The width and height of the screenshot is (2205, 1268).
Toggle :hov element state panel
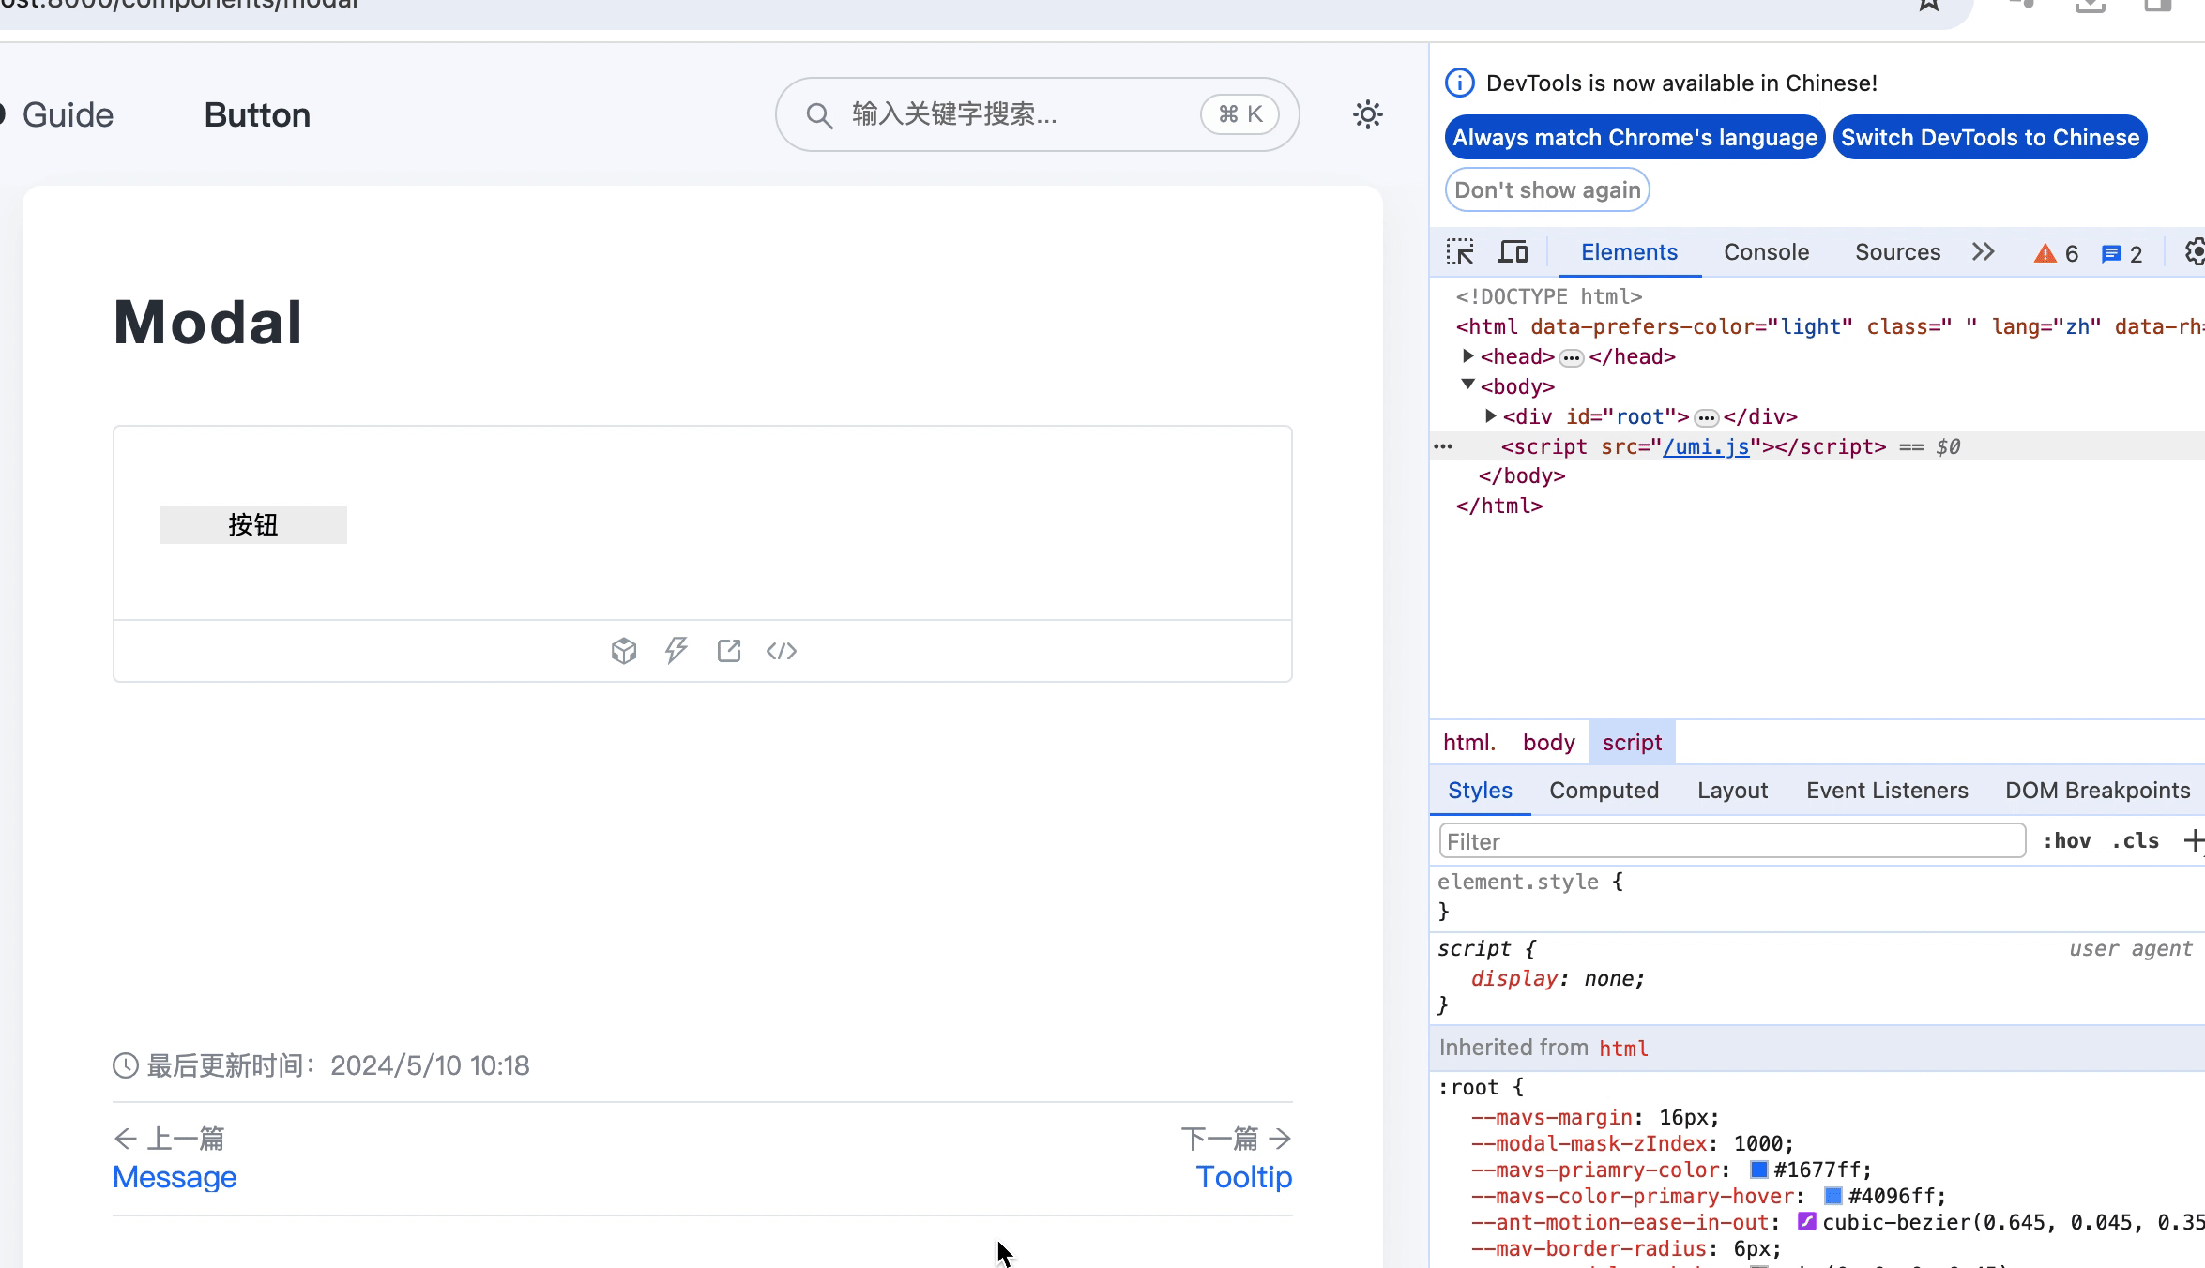(x=2067, y=841)
